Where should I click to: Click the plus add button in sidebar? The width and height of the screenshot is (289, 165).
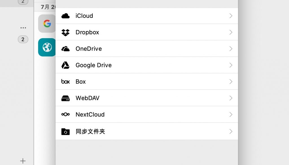(x=23, y=161)
